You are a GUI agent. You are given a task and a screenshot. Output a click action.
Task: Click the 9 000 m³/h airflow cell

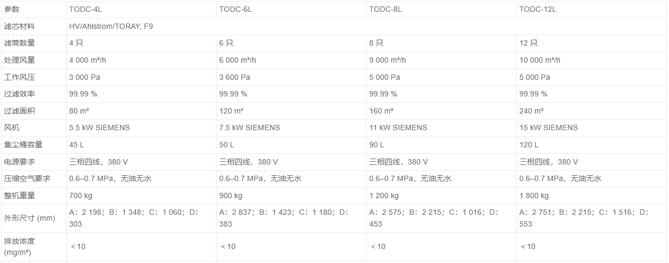[441, 60]
